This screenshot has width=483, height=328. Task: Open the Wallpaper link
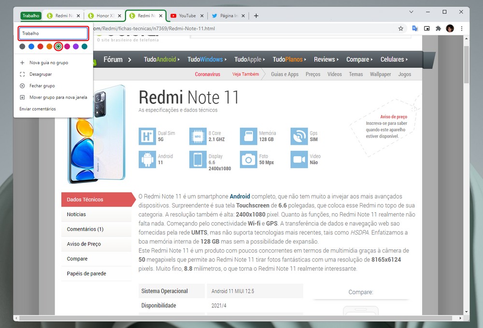tap(381, 74)
